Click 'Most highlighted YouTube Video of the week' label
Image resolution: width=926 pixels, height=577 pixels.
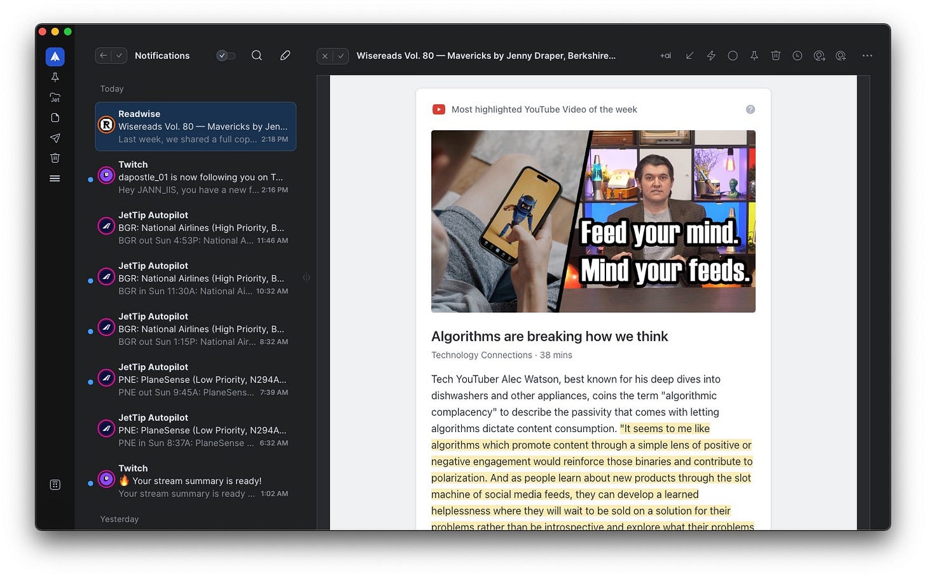[x=544, y=109]
